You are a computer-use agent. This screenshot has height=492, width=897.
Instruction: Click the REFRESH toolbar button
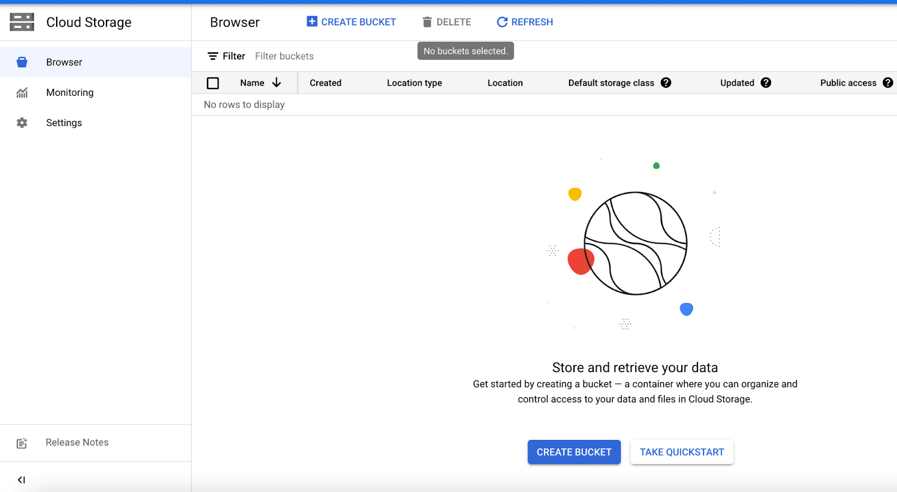[525, 22]
